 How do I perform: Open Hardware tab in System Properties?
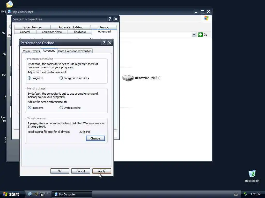pyautogui.click(x=80, y=32)
